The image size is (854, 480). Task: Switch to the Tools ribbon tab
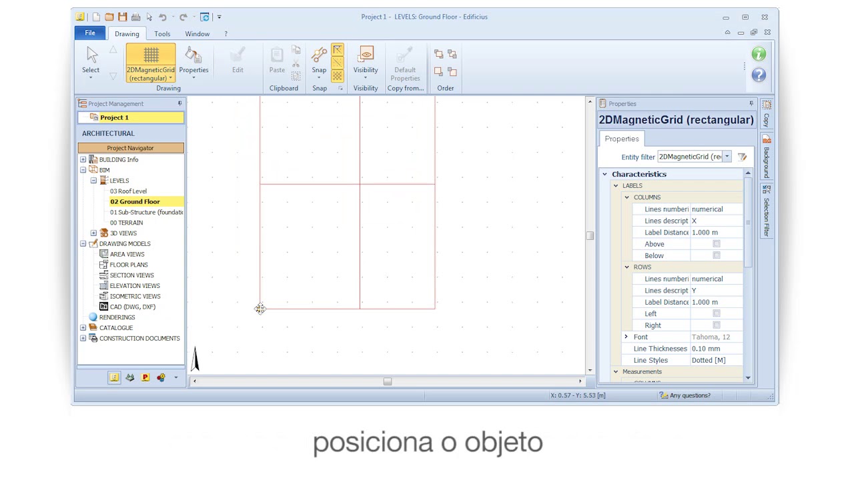(x=162, y=34)
